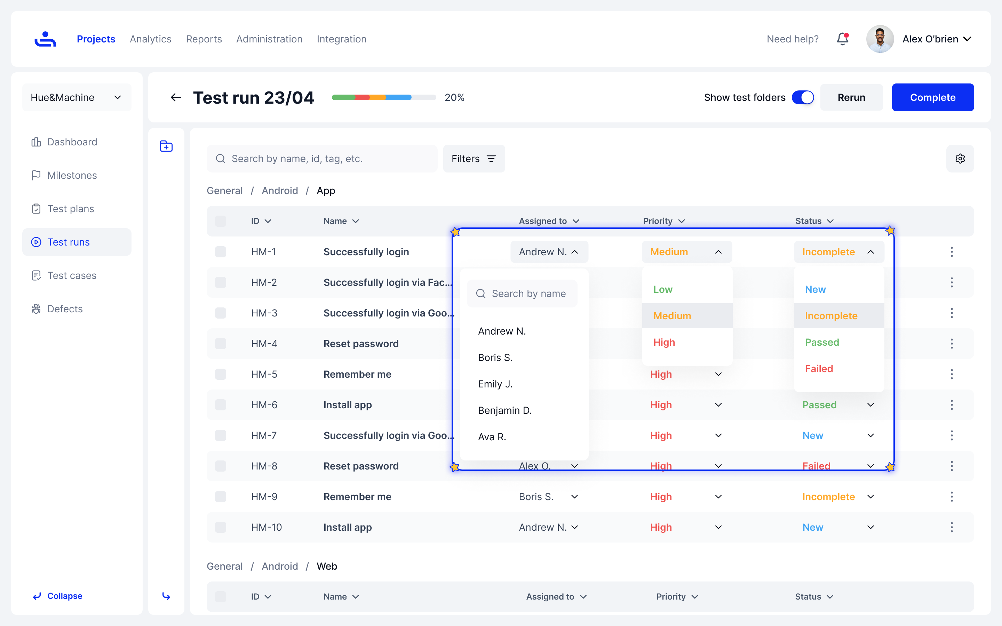Click the add folder icon
1002x626 pixels.
166,146
